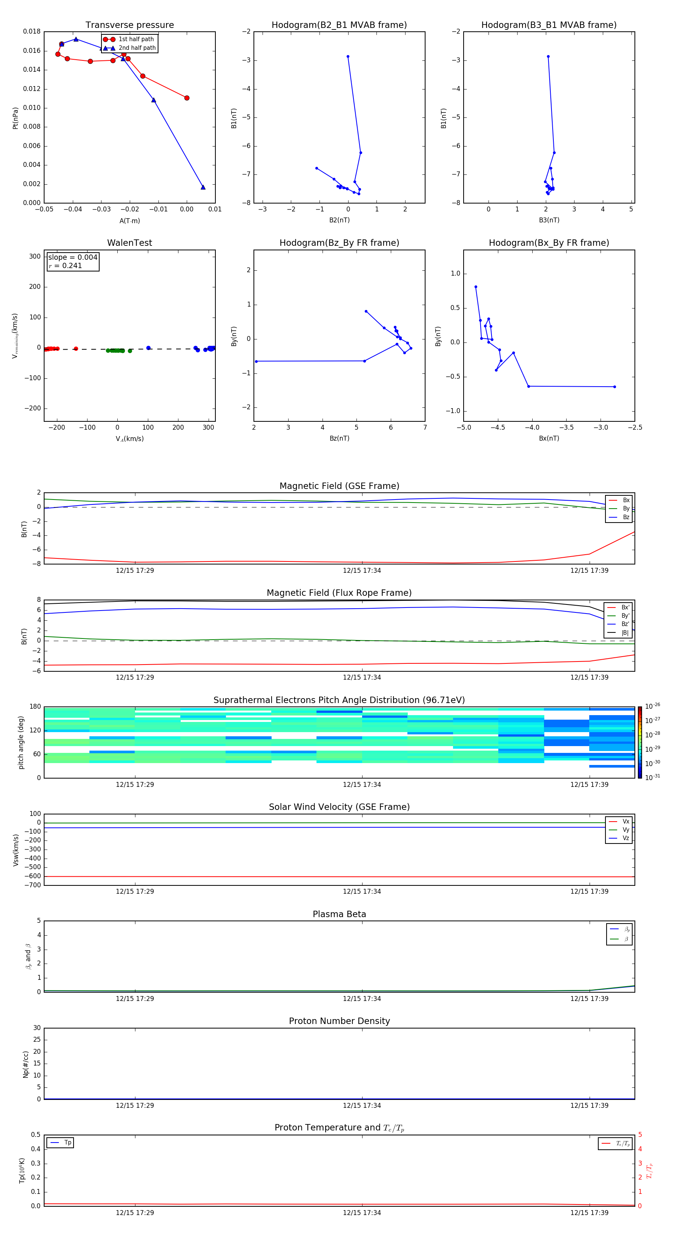Click the 'Plasma Beta' title
The image size is (679, 1246).
pos(339,914)
